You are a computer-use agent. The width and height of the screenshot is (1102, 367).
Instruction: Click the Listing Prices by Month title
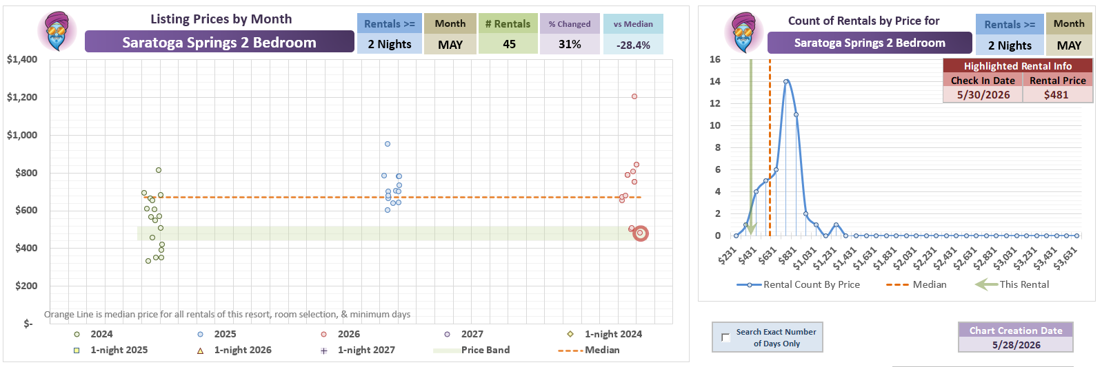pos(221,19)
